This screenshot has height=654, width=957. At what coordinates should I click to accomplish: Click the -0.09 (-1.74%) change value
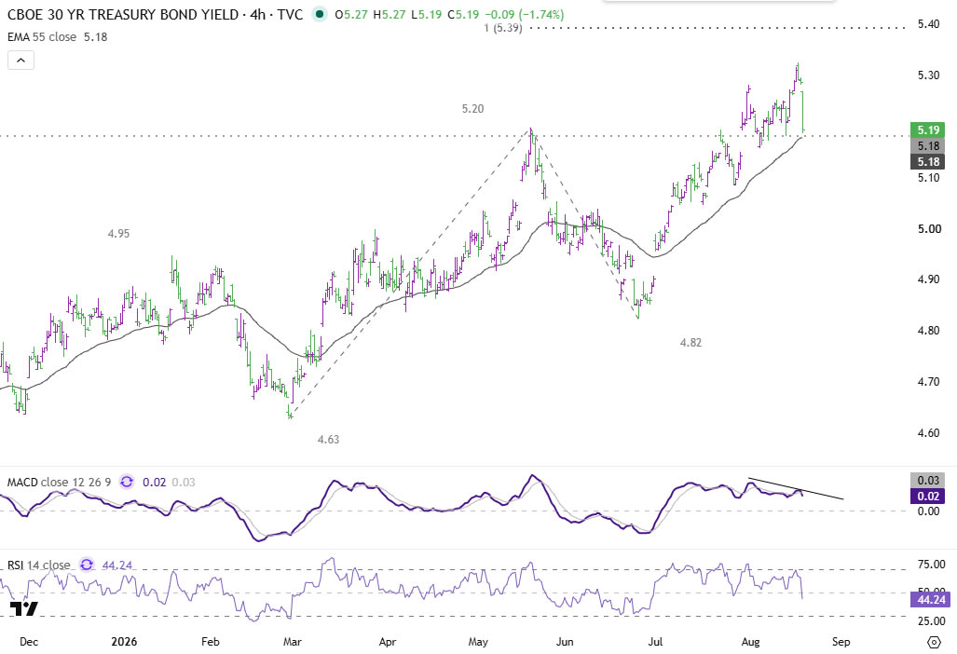point(524,15)
